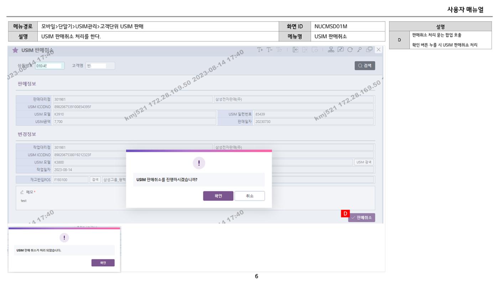Click the 'USIM 판매취소 처리를 한다.' description text
The height and width of the screenshot is (281, 499).
[71, 36]
